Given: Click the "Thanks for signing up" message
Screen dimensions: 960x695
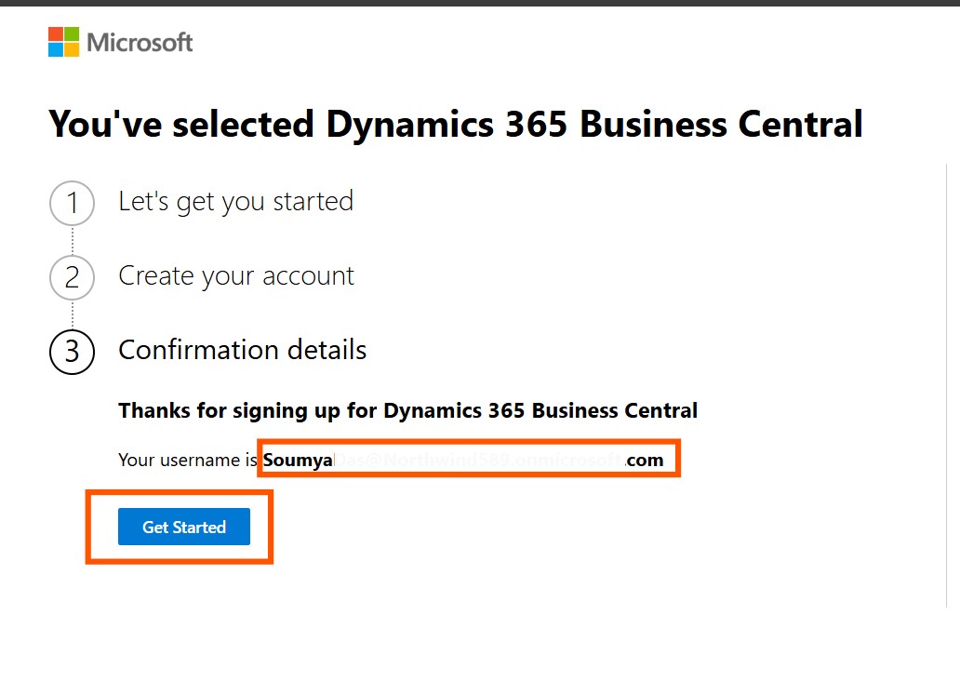Looking at the screenshot, I should click(x=407, y=410).
